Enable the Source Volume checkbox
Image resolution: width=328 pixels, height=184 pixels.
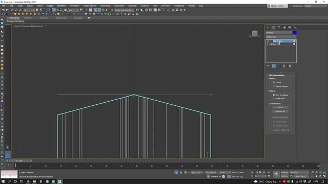[x=274, y=86]
